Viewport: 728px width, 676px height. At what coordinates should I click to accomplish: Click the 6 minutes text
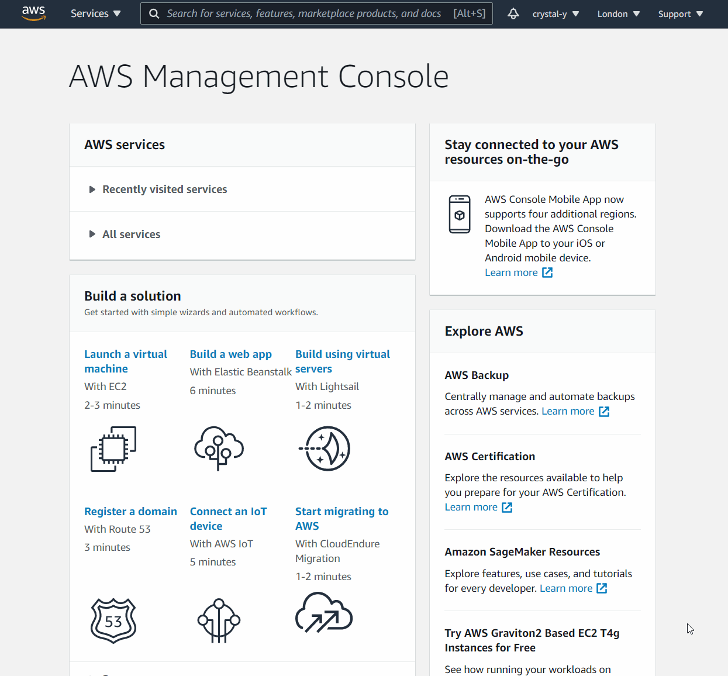pyautogui.click(x=213, y=391)
